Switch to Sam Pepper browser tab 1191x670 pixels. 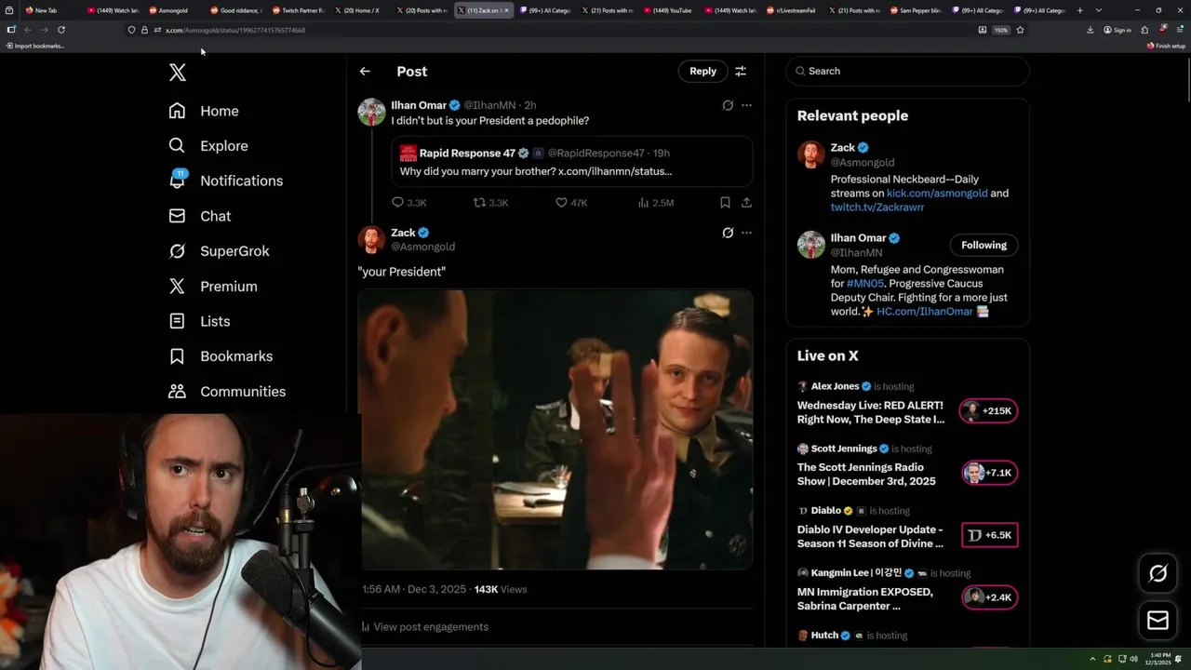pyautogui.click(x=916, y=10)
